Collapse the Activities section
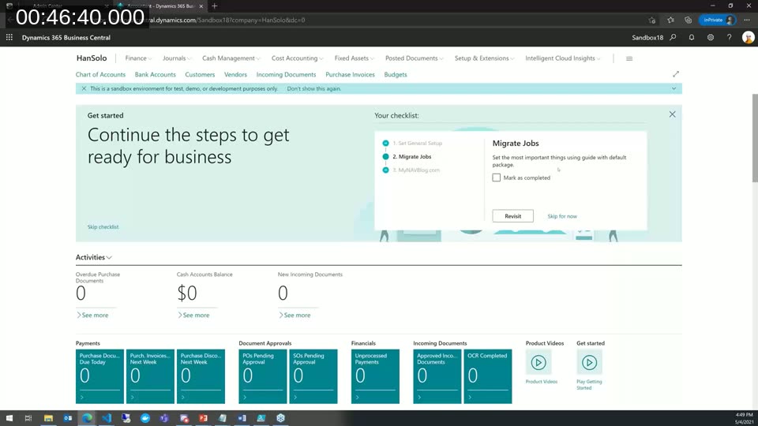The image size is (758, 426). coord(94,257)
